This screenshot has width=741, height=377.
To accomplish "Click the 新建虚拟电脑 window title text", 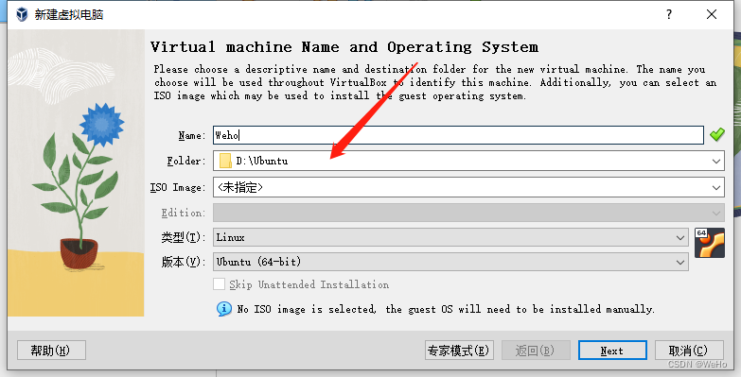I will pos(69,14).
